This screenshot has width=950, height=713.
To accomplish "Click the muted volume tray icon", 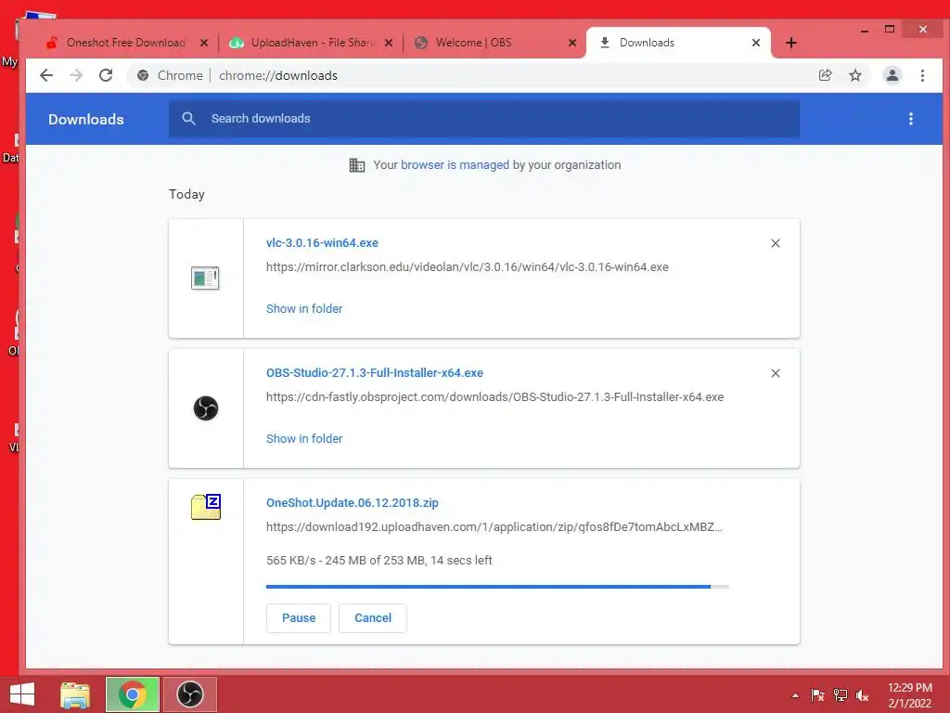I will [862, 695].
